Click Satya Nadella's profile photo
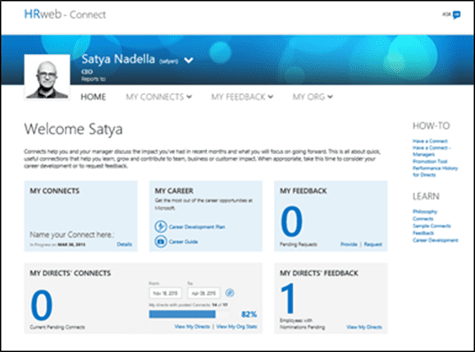Viewport: 475px width, 352px height. point(47,77)
